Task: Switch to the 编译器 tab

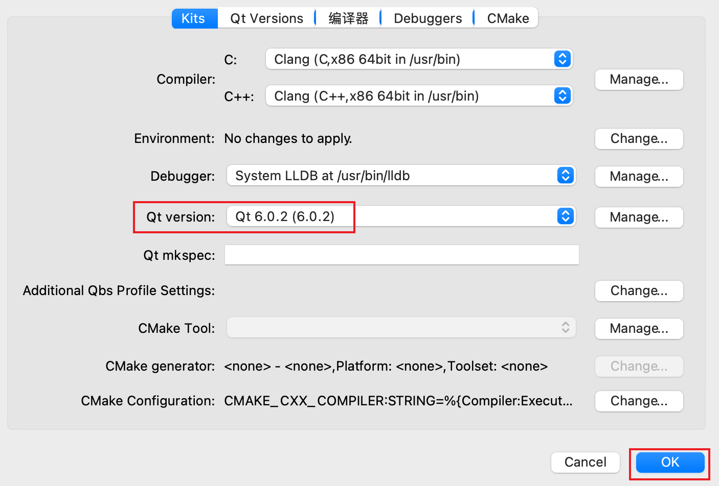Action: 348,18
